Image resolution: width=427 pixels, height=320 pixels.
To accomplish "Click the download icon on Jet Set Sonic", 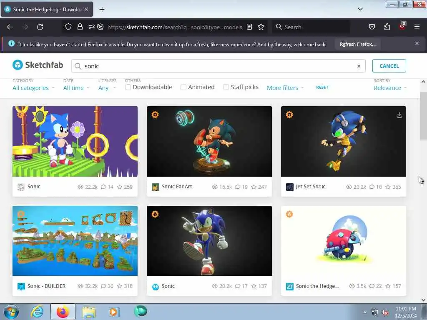I will point(399,115).
